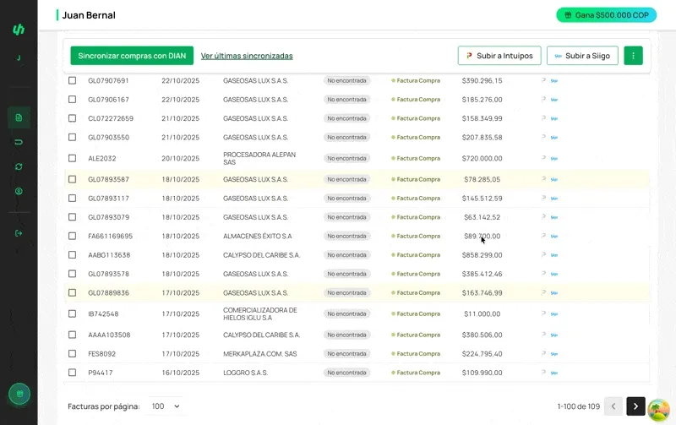Open the three-dot more options menu
This screenshot has width=676, height=425.
click(633, 56)
